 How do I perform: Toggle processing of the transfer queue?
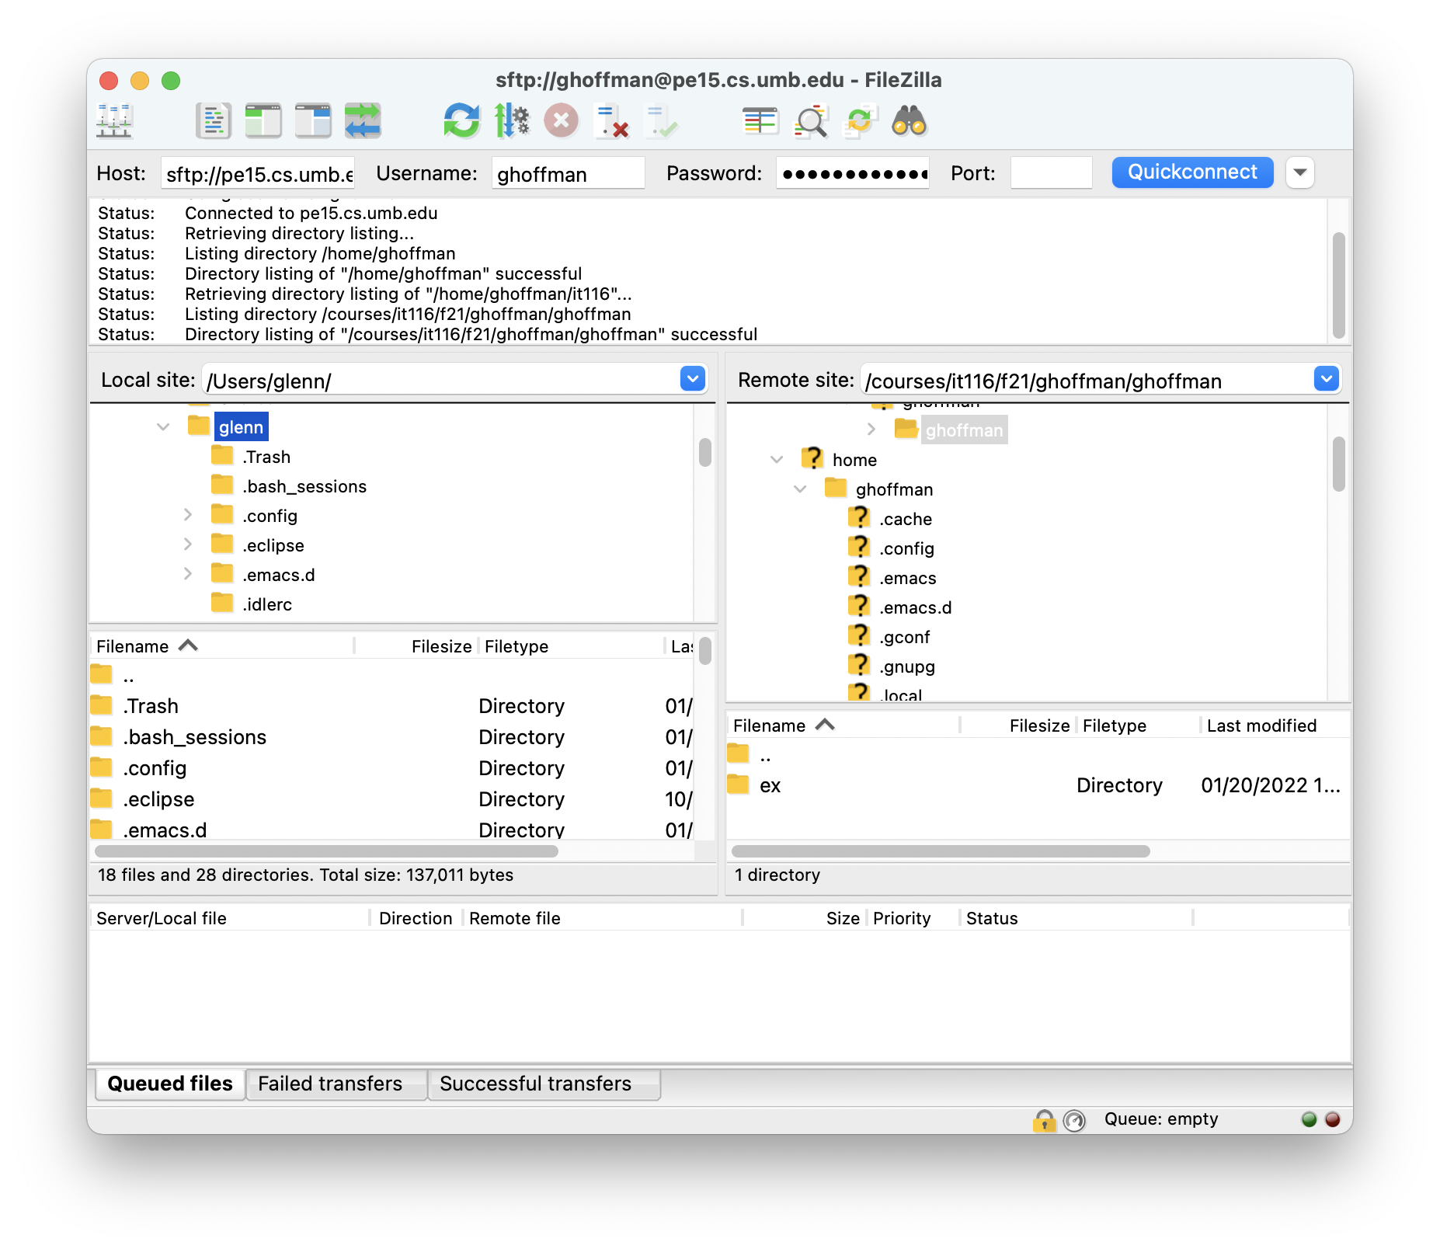(512, 121)
